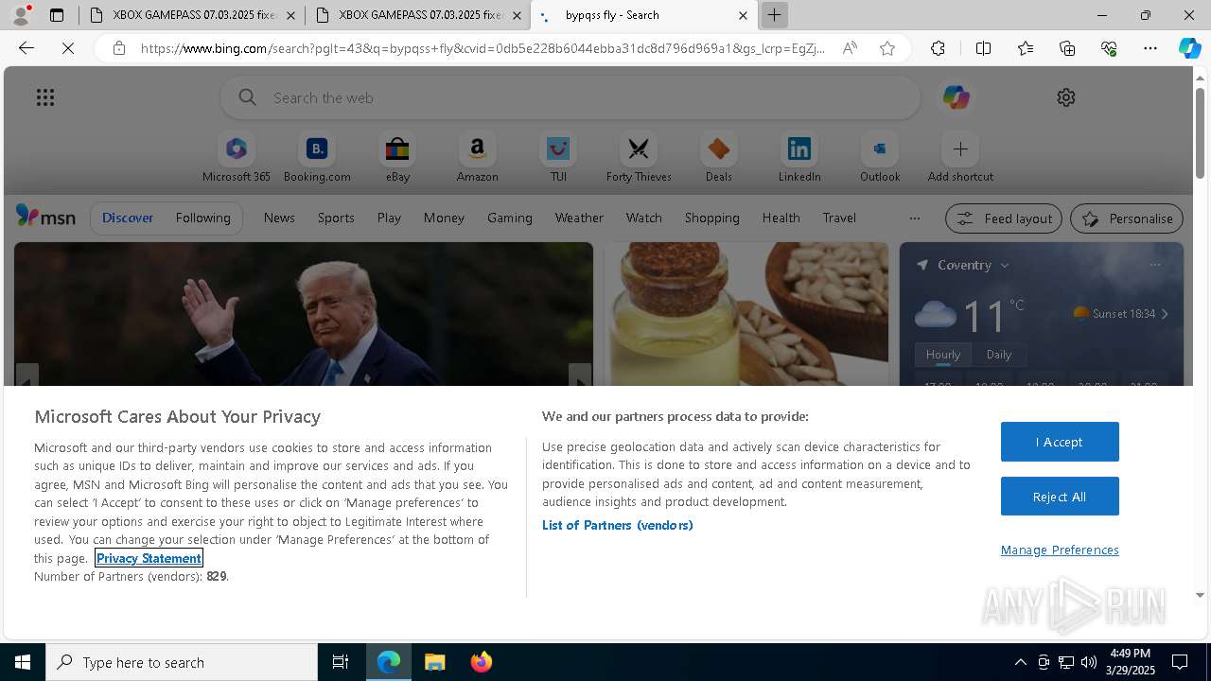Open Task View on taskbar

coord(341,662)
